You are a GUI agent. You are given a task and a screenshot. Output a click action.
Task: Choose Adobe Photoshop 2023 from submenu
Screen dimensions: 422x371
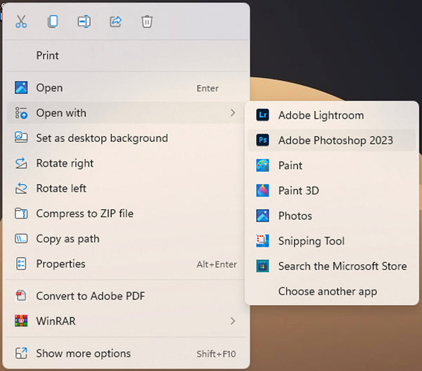(x=335, y=141)
